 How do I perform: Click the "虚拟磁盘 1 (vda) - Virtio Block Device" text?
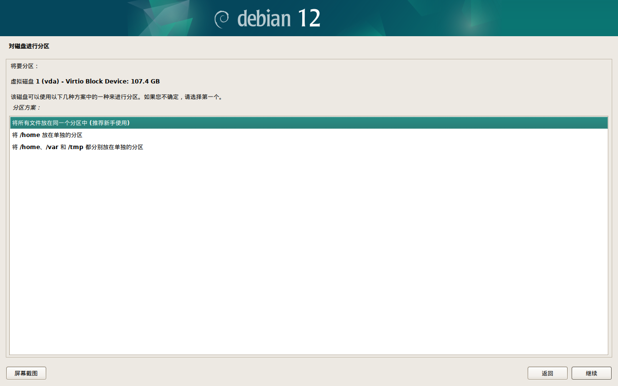click(70, 82)
